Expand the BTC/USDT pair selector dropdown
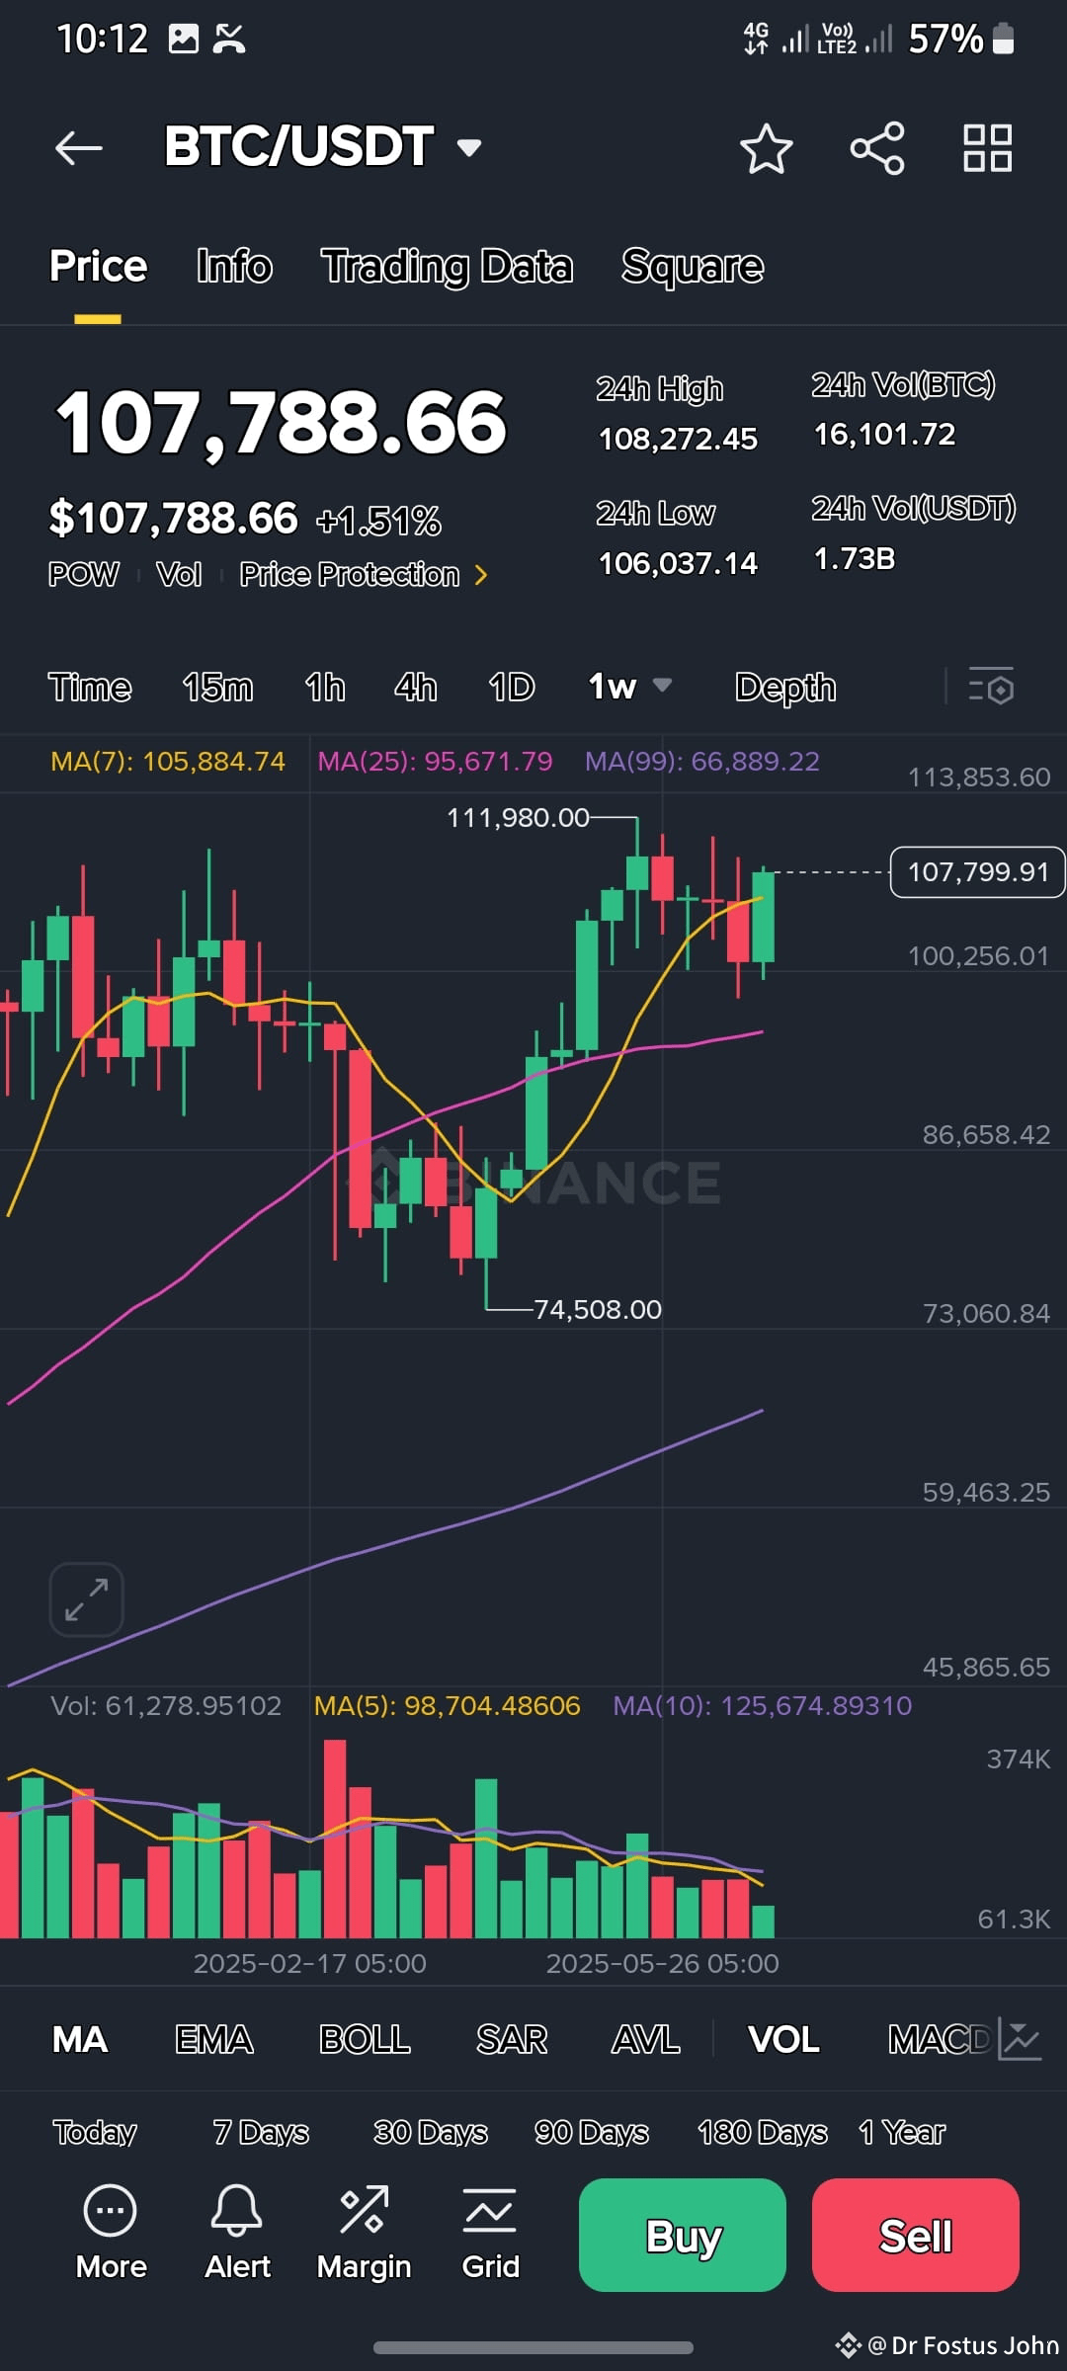 469,148
